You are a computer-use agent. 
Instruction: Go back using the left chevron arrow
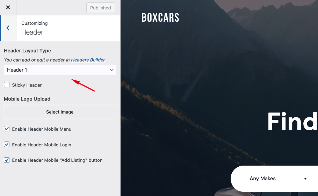point(8,28)
